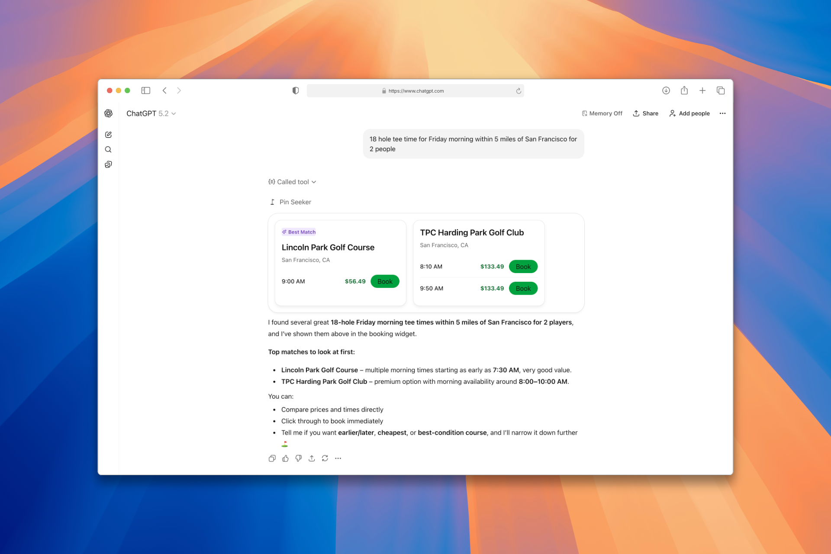Give a thumbs down to the response
The height and width of the screenshot is (554, 831).
(299, 458)
